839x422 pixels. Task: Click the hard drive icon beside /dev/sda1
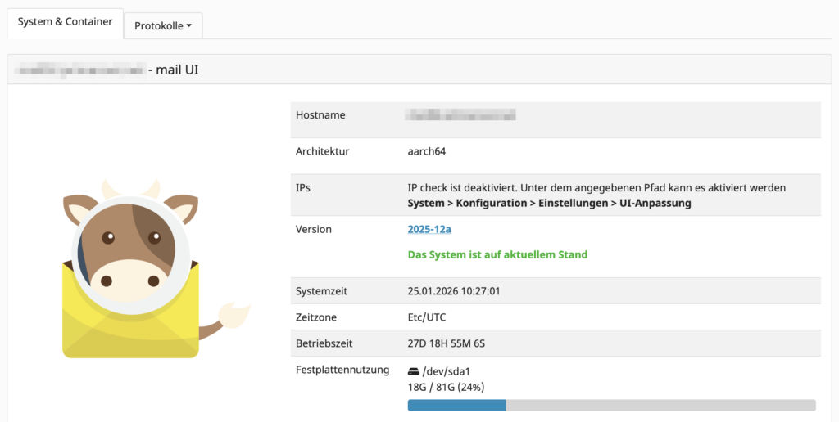(414, 371)
